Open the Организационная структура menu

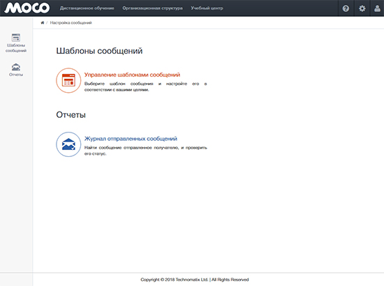point(153,8)
